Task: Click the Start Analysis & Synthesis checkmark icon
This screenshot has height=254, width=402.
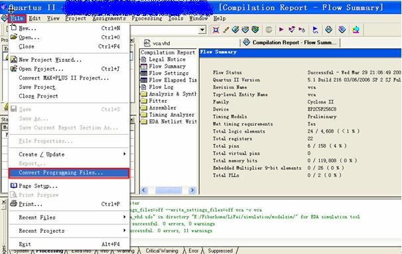Action: [x=292, y=30]
